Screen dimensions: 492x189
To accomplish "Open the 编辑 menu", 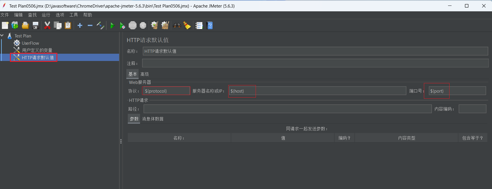I will point(18,15).
